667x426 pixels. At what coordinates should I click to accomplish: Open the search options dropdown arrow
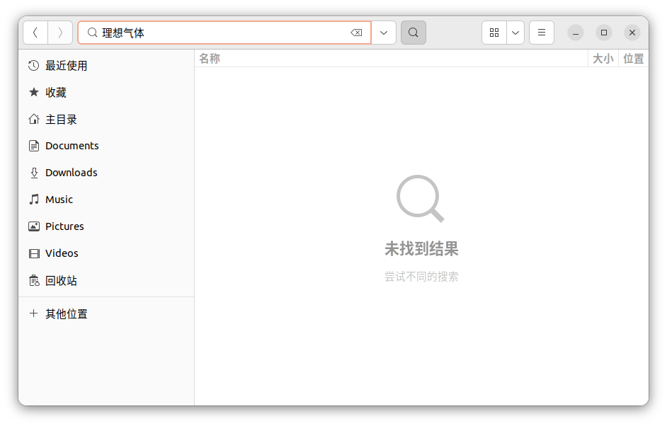click(x=384, y=33)
